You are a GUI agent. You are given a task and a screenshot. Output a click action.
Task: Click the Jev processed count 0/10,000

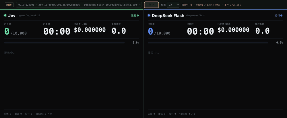click(x=15, y=31)
